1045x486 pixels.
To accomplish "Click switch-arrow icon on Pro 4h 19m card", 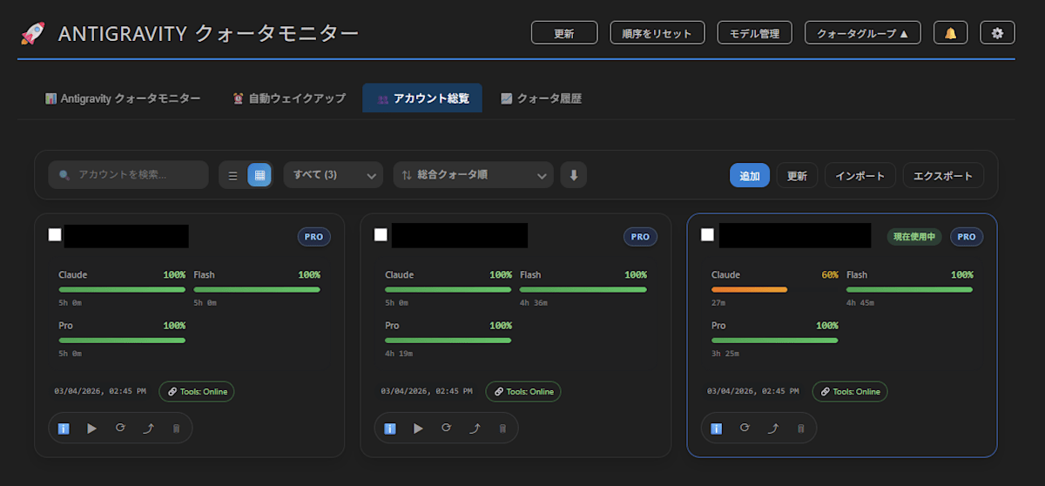I will 475,429.
